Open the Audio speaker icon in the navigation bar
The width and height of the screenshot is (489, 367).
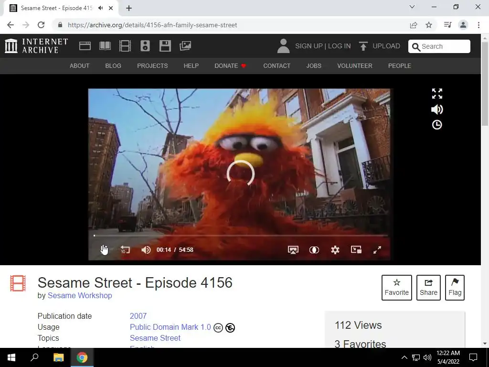point(145,46)
